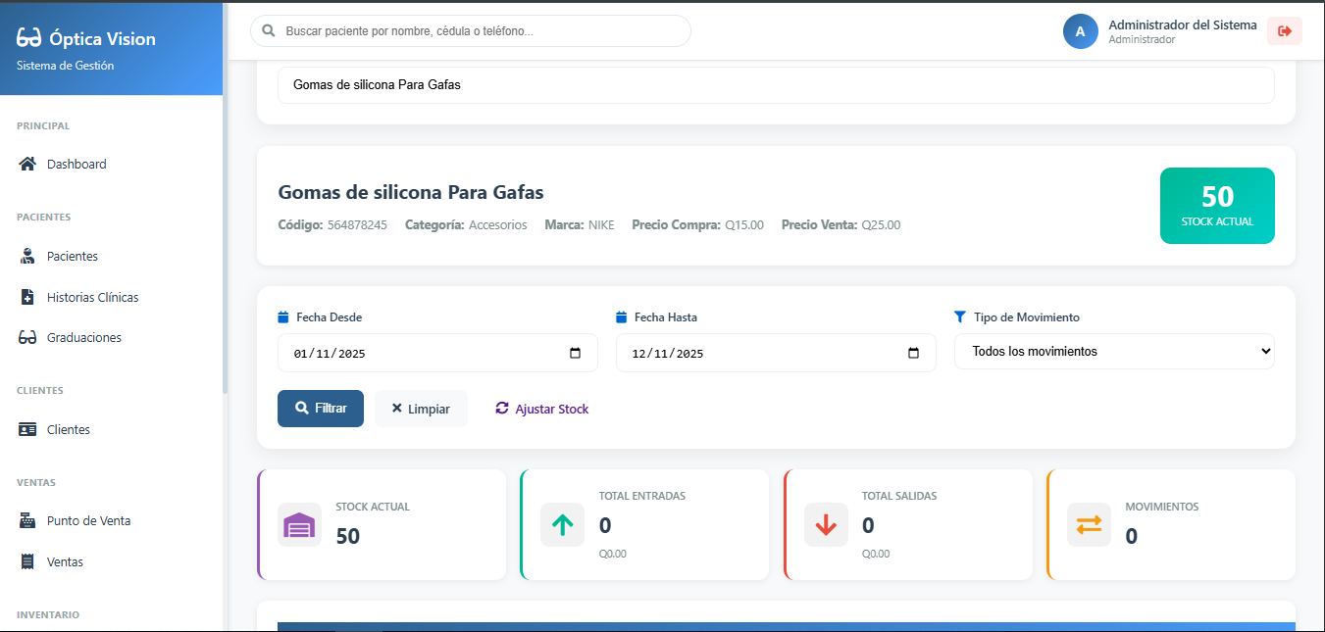
Task: Click the red down-arrow Total Salidas icon
Action: (826, 525)
